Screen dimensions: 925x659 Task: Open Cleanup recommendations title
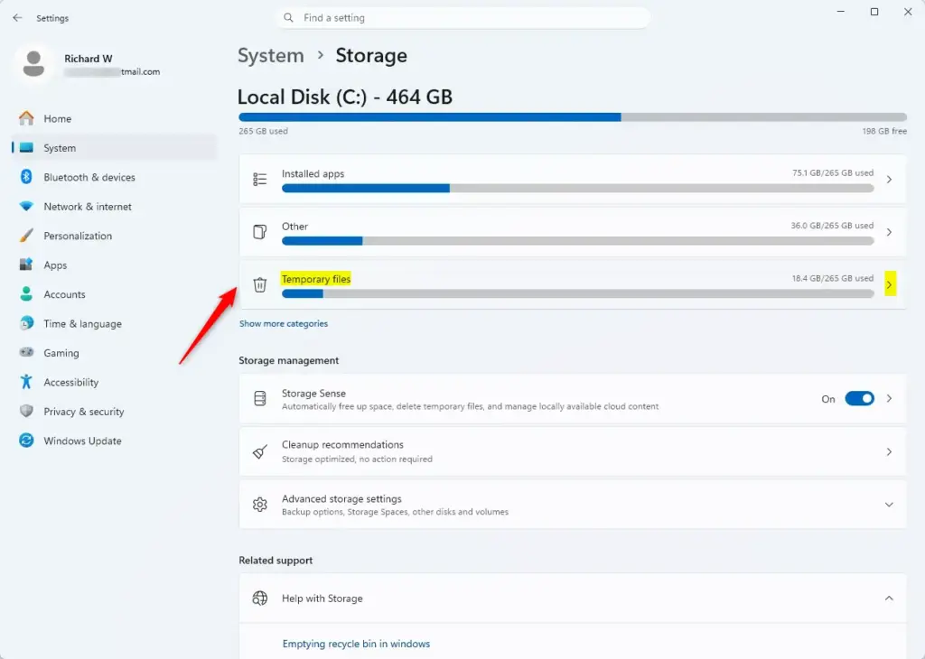click(x=342, y=444)
